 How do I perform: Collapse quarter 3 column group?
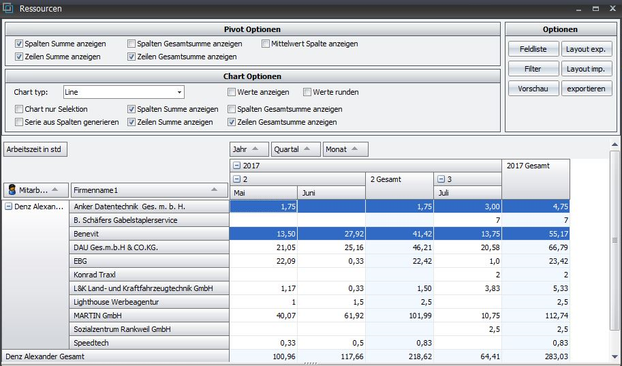coord(441,179)
